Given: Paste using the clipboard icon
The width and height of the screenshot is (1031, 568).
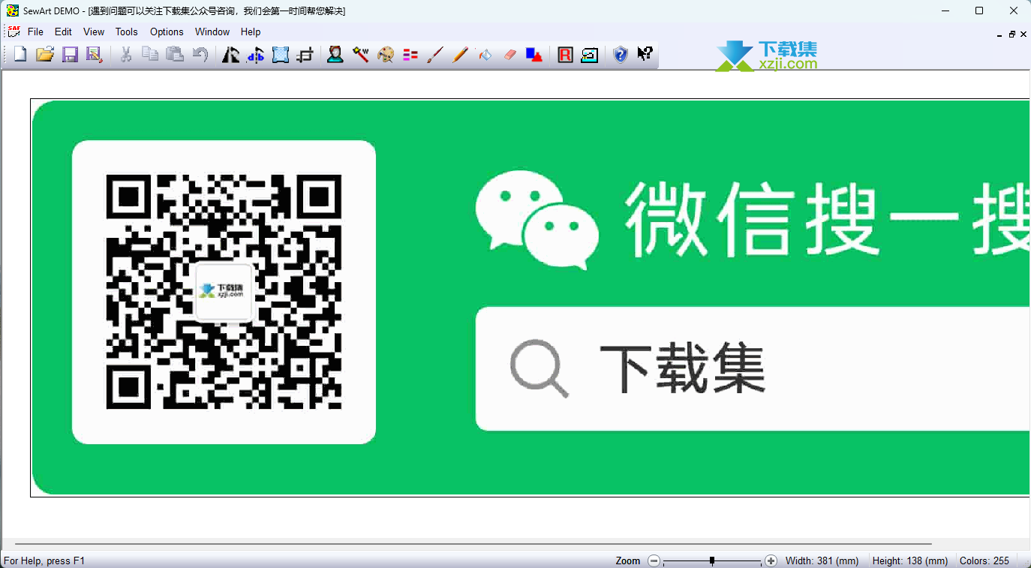Looking at the screenshot, I should [175, 54].
